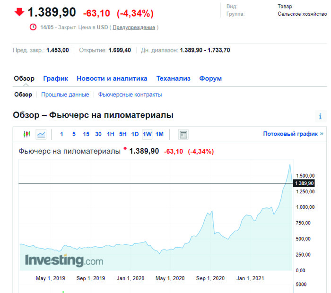Screen dimensions: 331x293
Task: Click the Предупреждение link
Action: (x=134, y=27)
